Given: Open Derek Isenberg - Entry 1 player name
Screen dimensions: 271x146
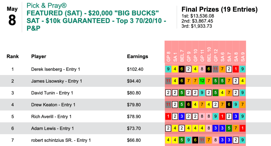Looking at the screenshot, I should [x=56, y=69].
